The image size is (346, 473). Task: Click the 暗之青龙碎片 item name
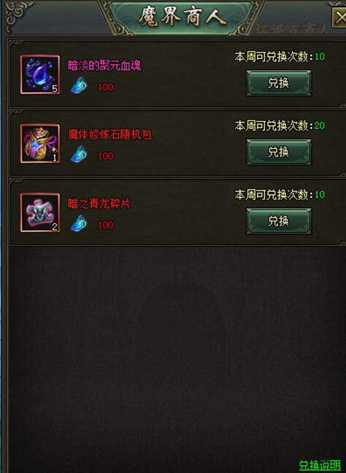(x=99, y=204)
